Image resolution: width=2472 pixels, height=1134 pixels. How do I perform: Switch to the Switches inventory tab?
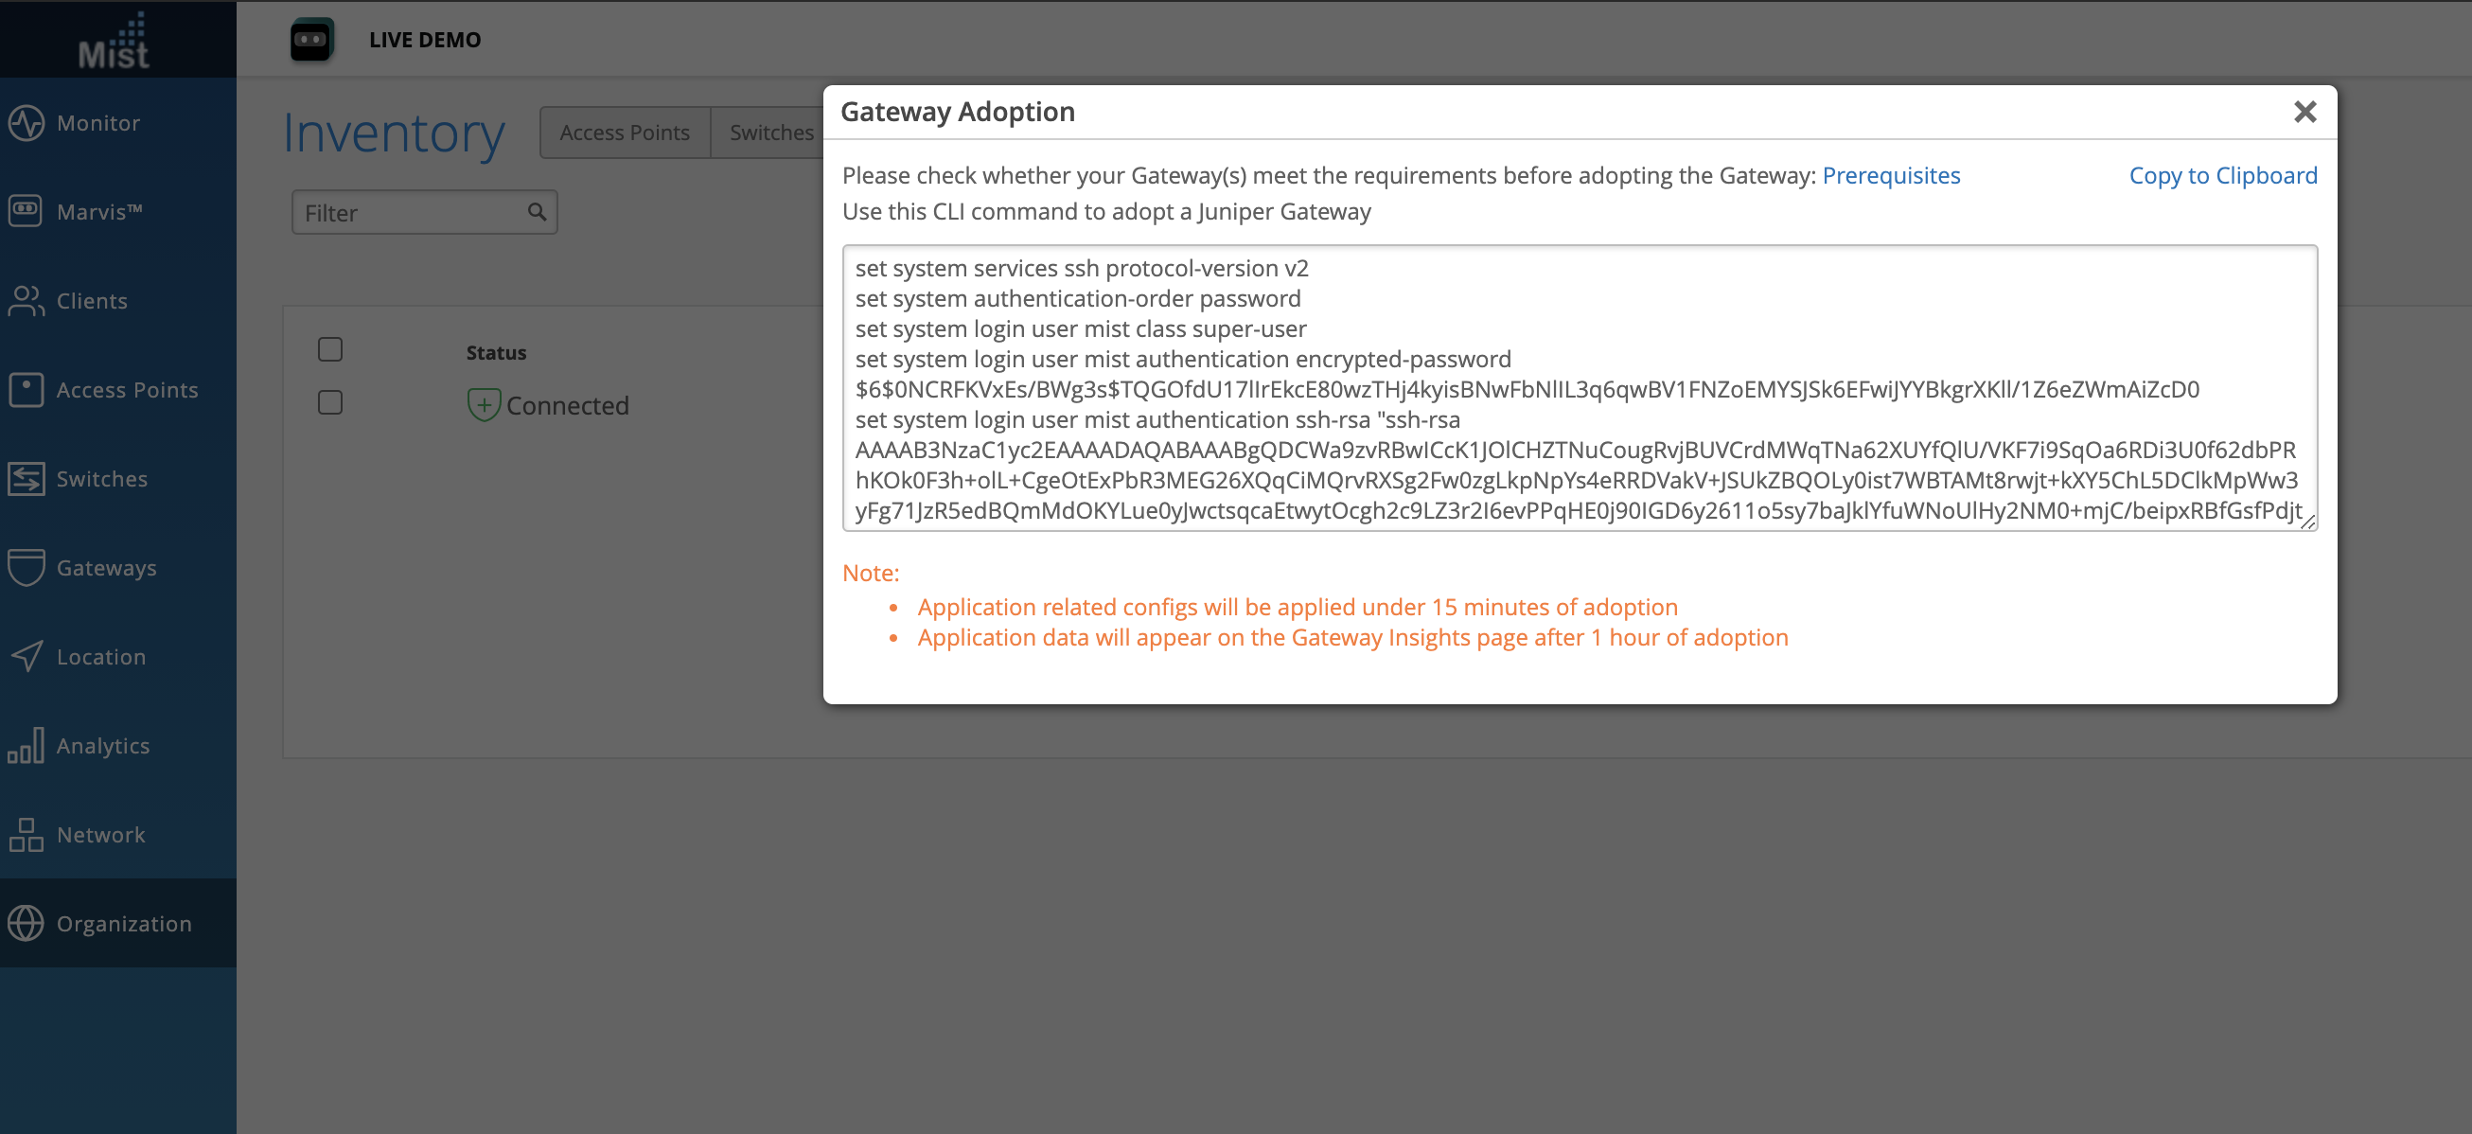click(770, 133)
